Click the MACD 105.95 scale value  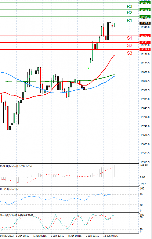coord(144,165)
